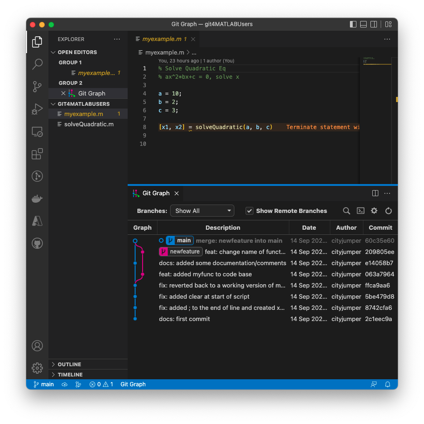
Task: Close the myexample.m editor tab
Action: tap(193, 39)
